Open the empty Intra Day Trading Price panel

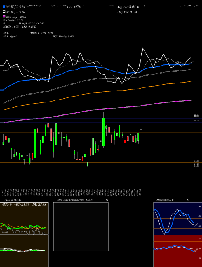pyautogui.click(x=81, y=227)
